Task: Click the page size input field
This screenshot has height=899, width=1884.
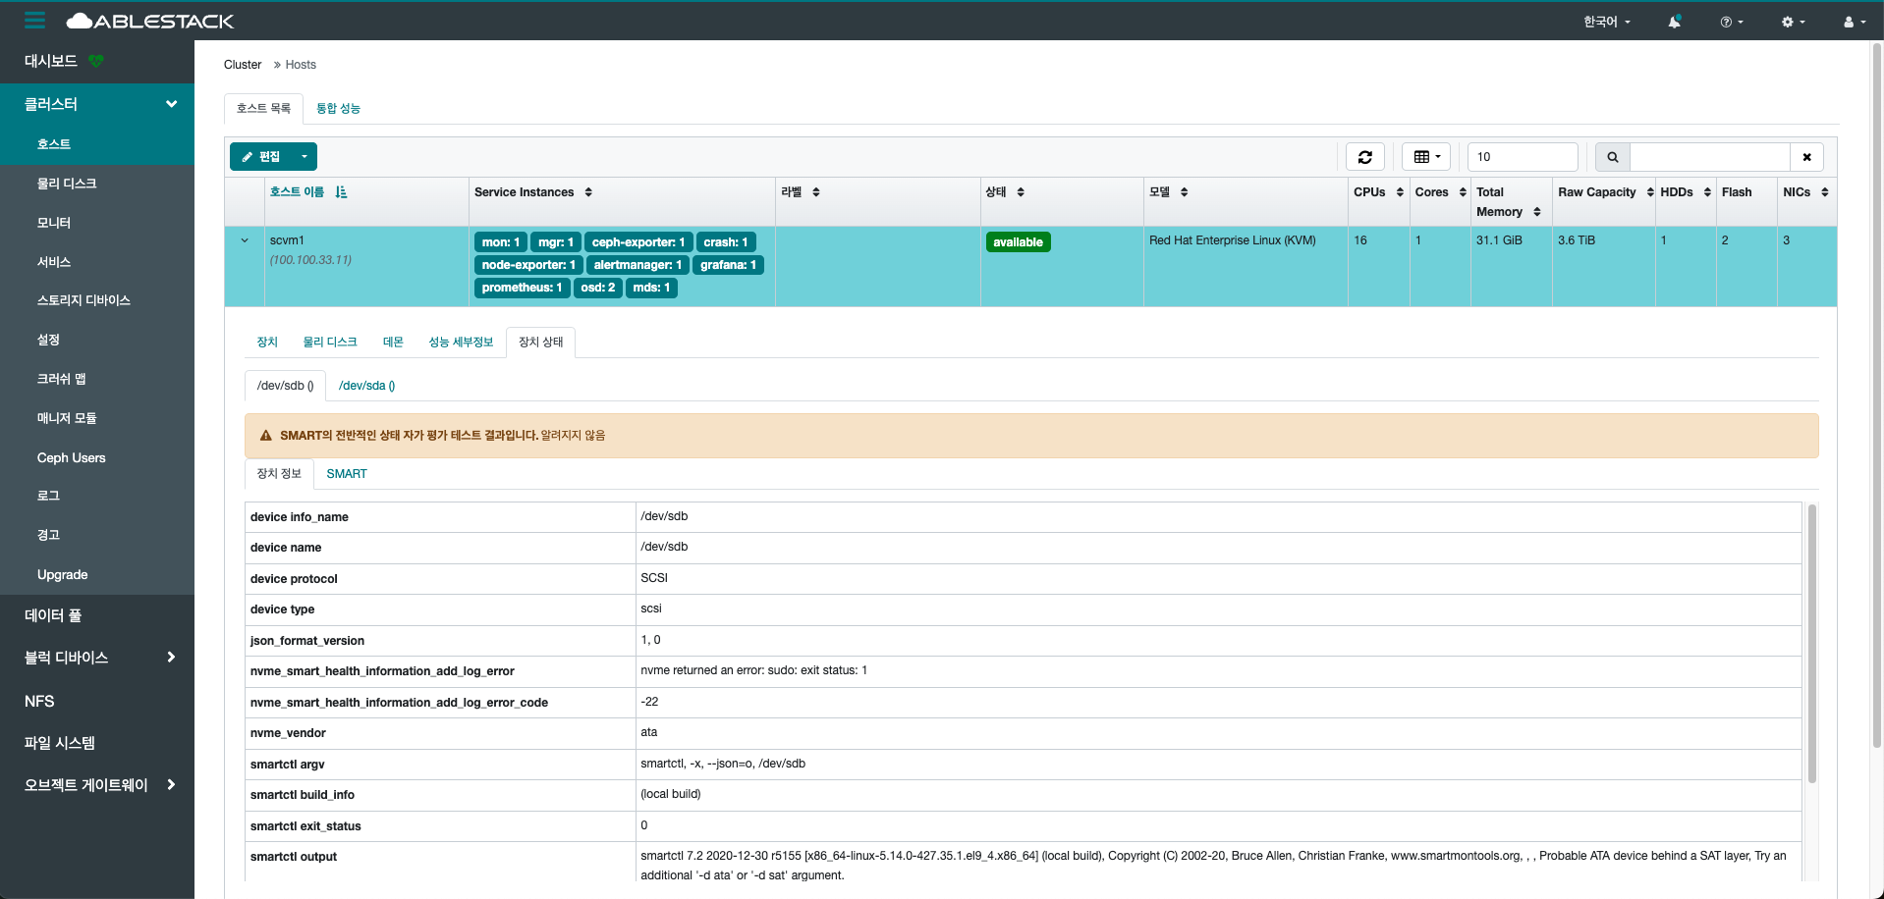Action: tap(1522, 157)
